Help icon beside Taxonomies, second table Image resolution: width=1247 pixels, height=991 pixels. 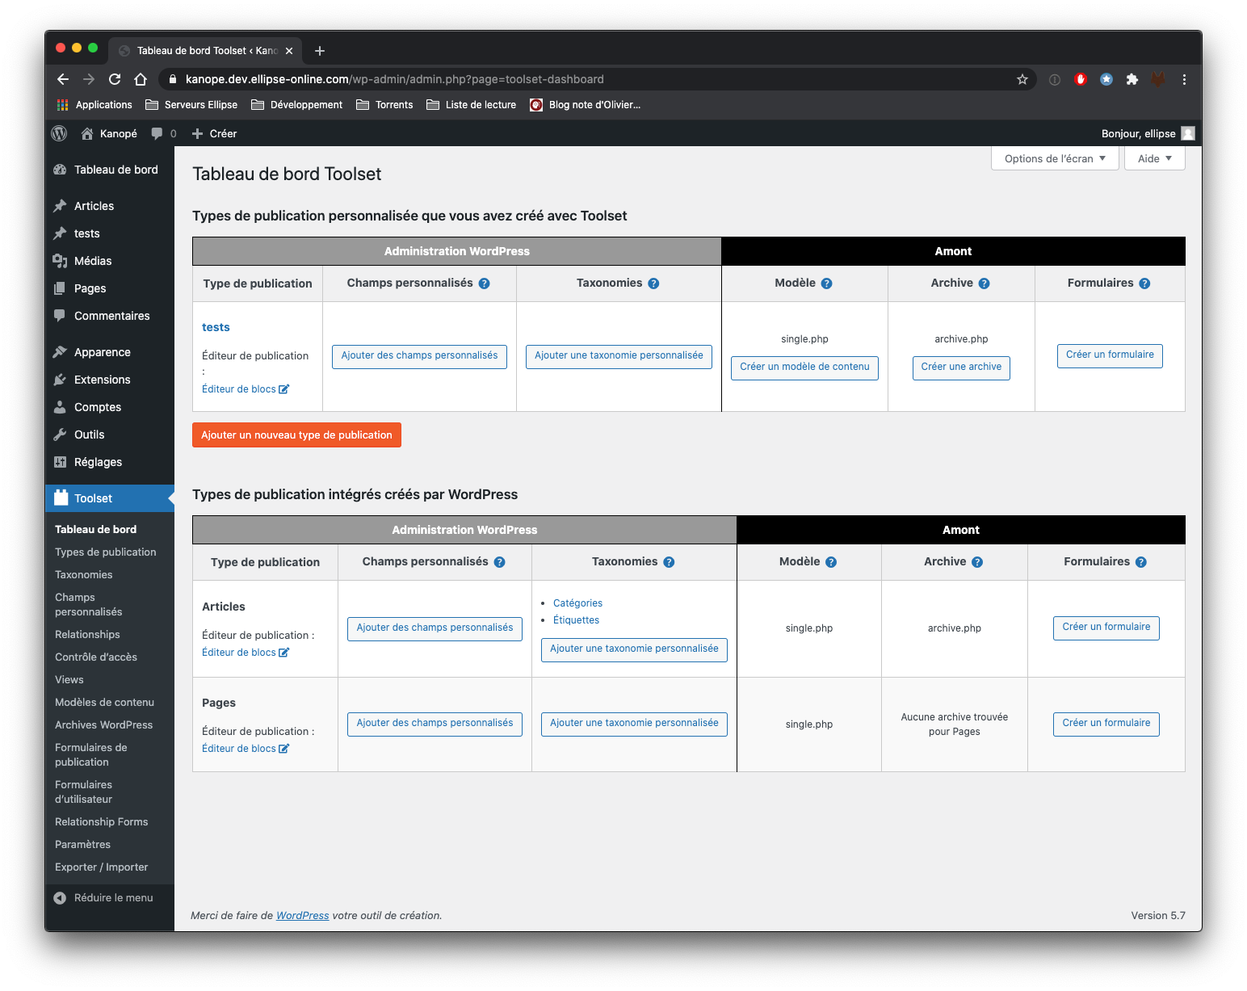669,562
